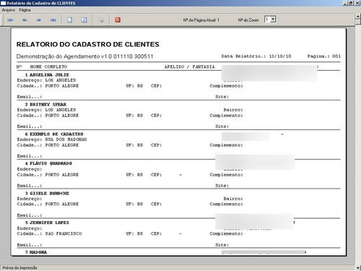361x271 pixels.
Task: Click 'Endereço: LOS ANGELES' under Britney Spear
Action: [x=46, y=110]
